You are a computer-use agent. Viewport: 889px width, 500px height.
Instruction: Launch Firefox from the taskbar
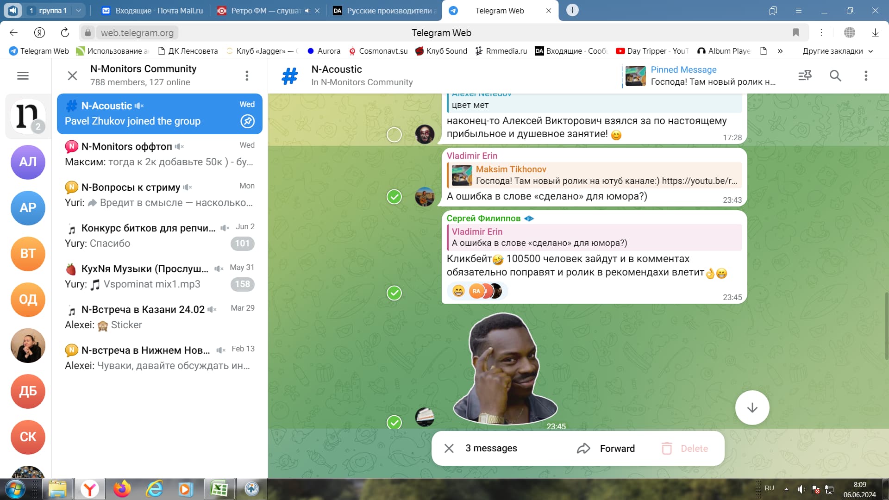tap(122, 489)
